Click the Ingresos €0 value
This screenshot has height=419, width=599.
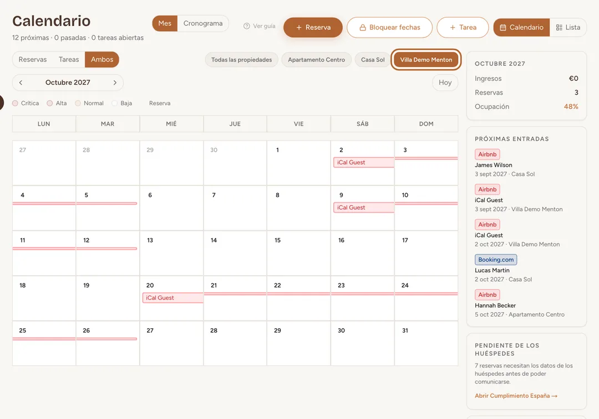pos(573,79)
